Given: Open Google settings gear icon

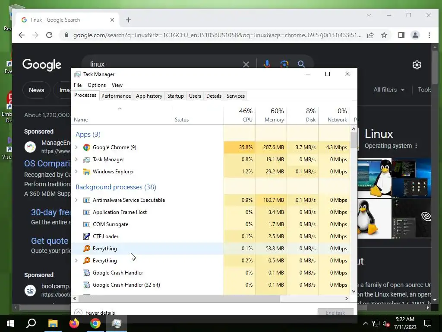Looking at the screenshot, I should [x=417, y=65].
